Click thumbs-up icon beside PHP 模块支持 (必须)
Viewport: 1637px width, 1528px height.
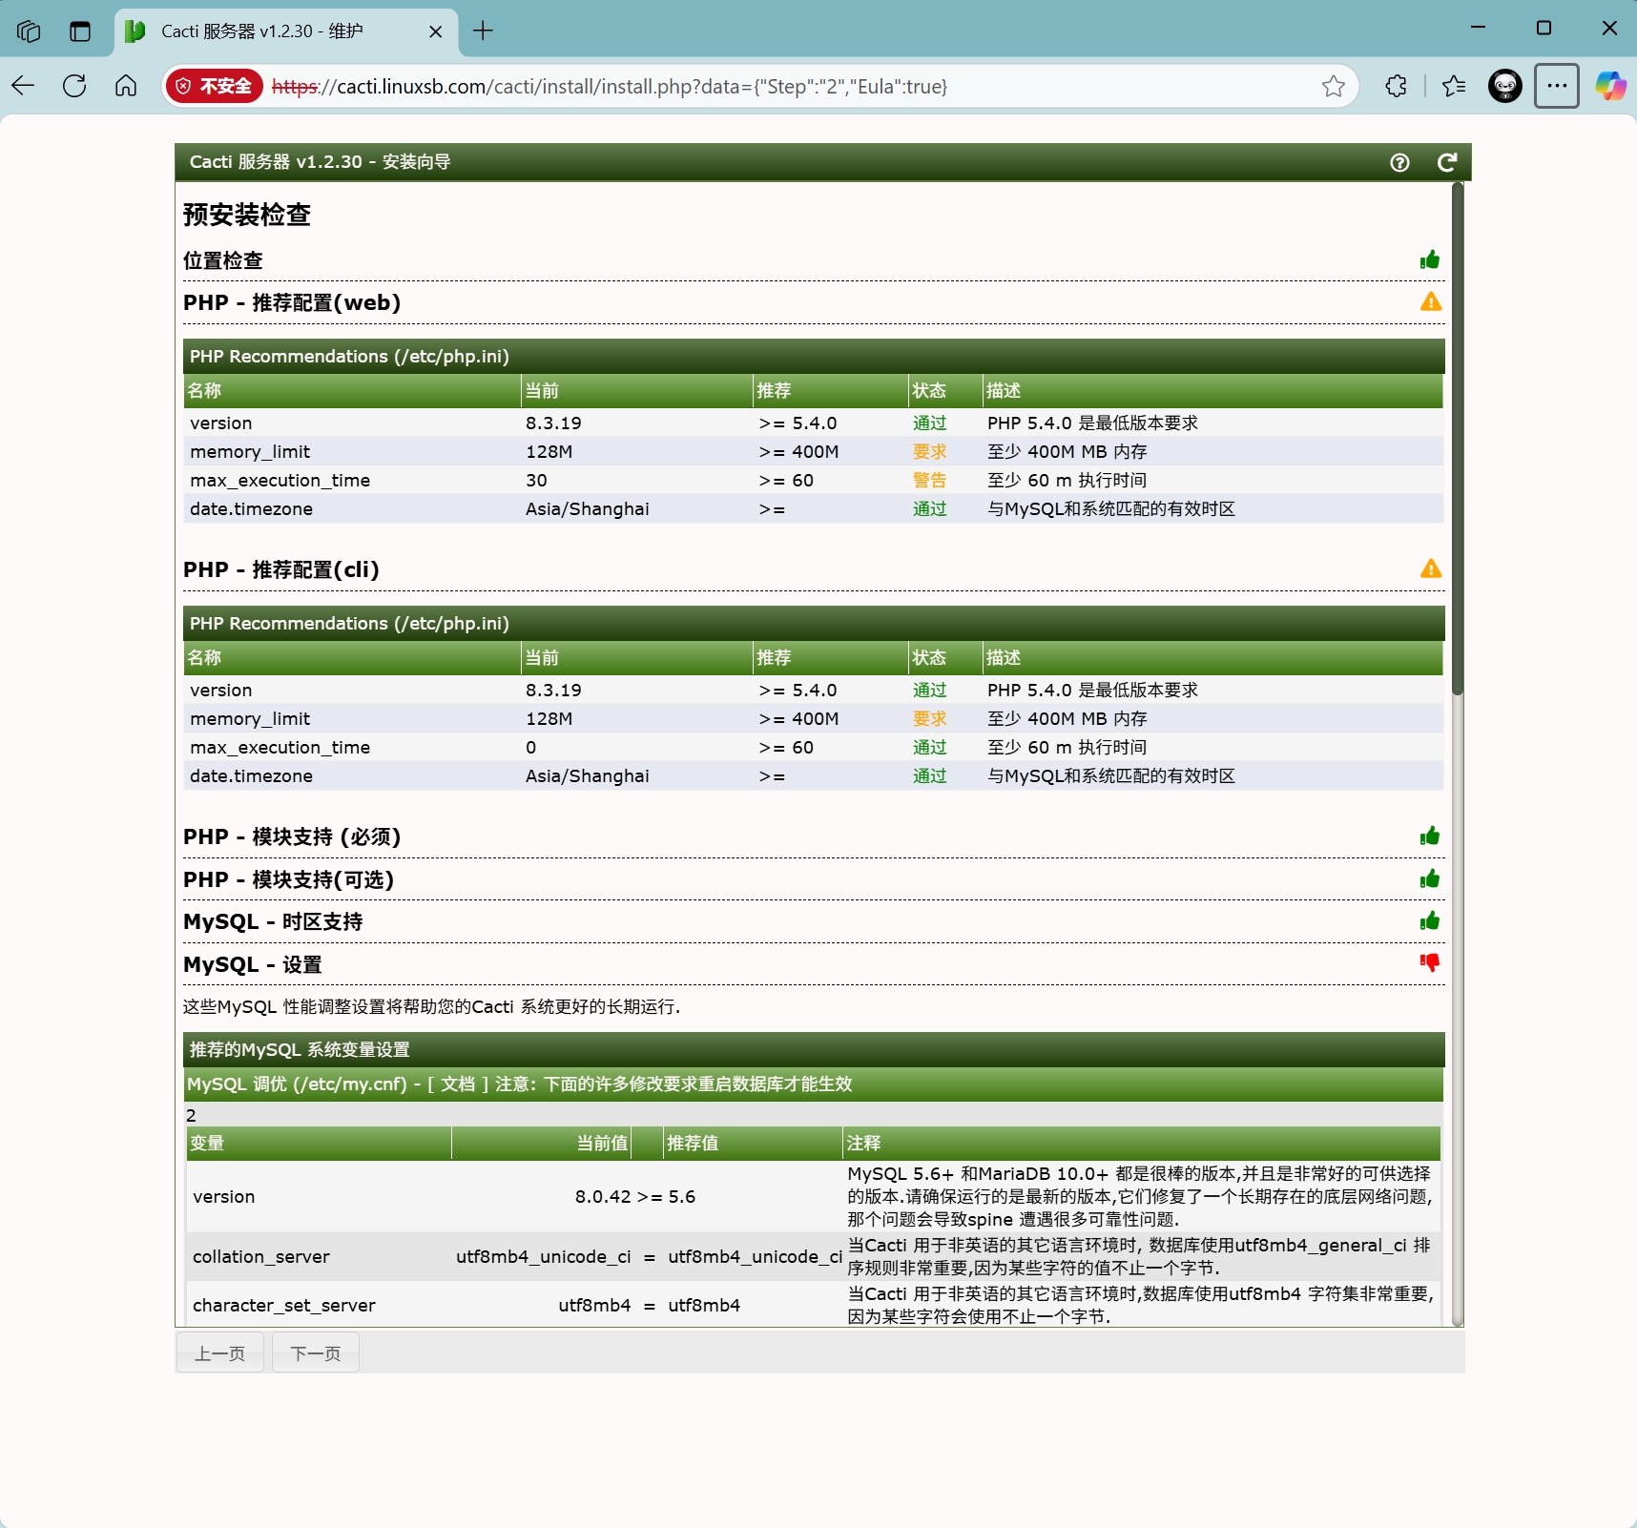click(x=1429, y=836)
